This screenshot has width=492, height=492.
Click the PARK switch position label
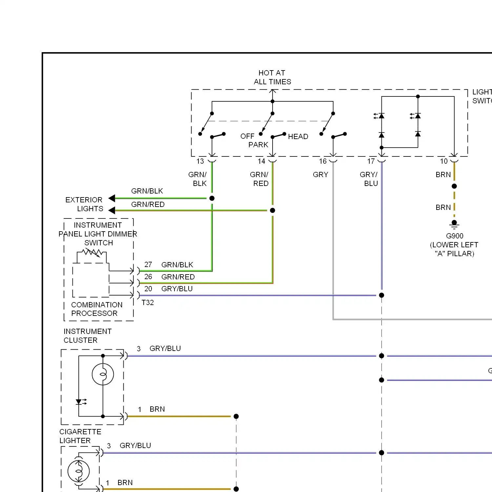(x=258, y=145)
